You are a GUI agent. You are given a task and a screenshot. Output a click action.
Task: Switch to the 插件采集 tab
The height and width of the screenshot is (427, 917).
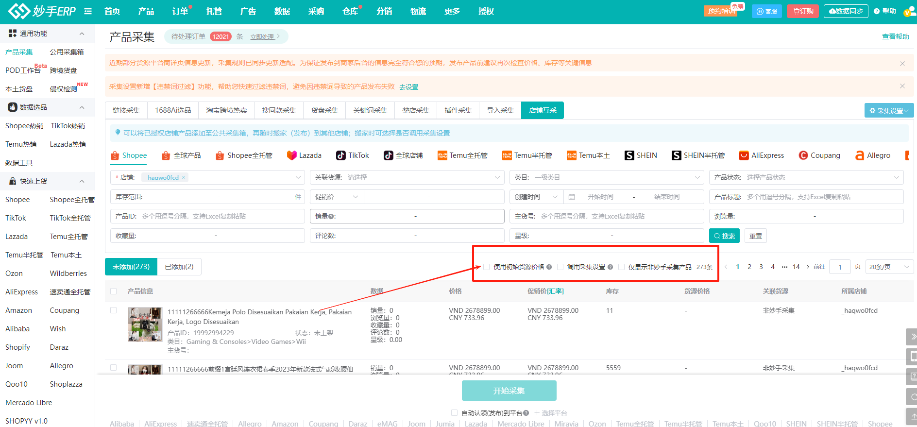[458, 110]
